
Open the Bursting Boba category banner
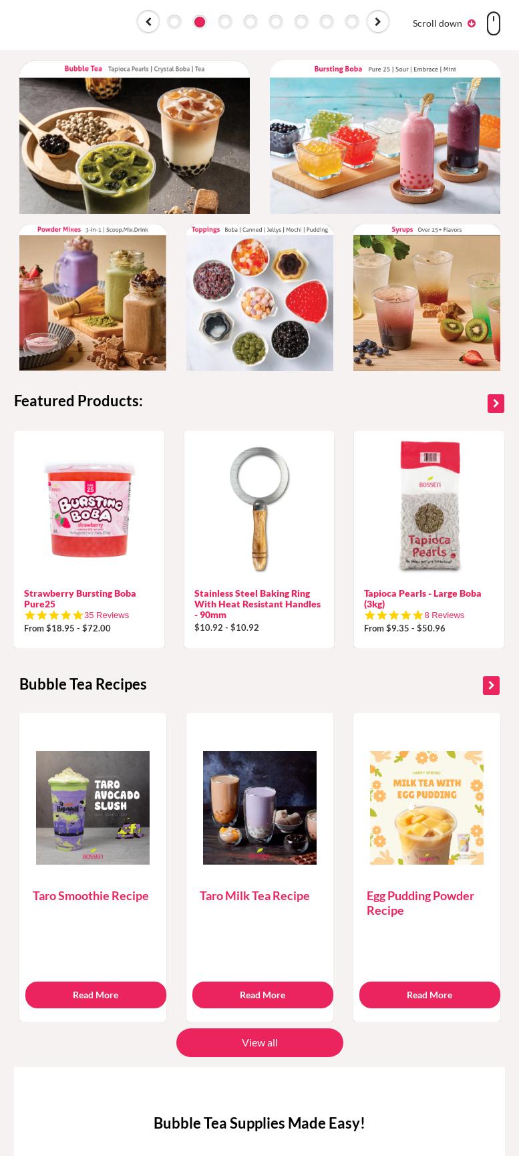[385, 137]
